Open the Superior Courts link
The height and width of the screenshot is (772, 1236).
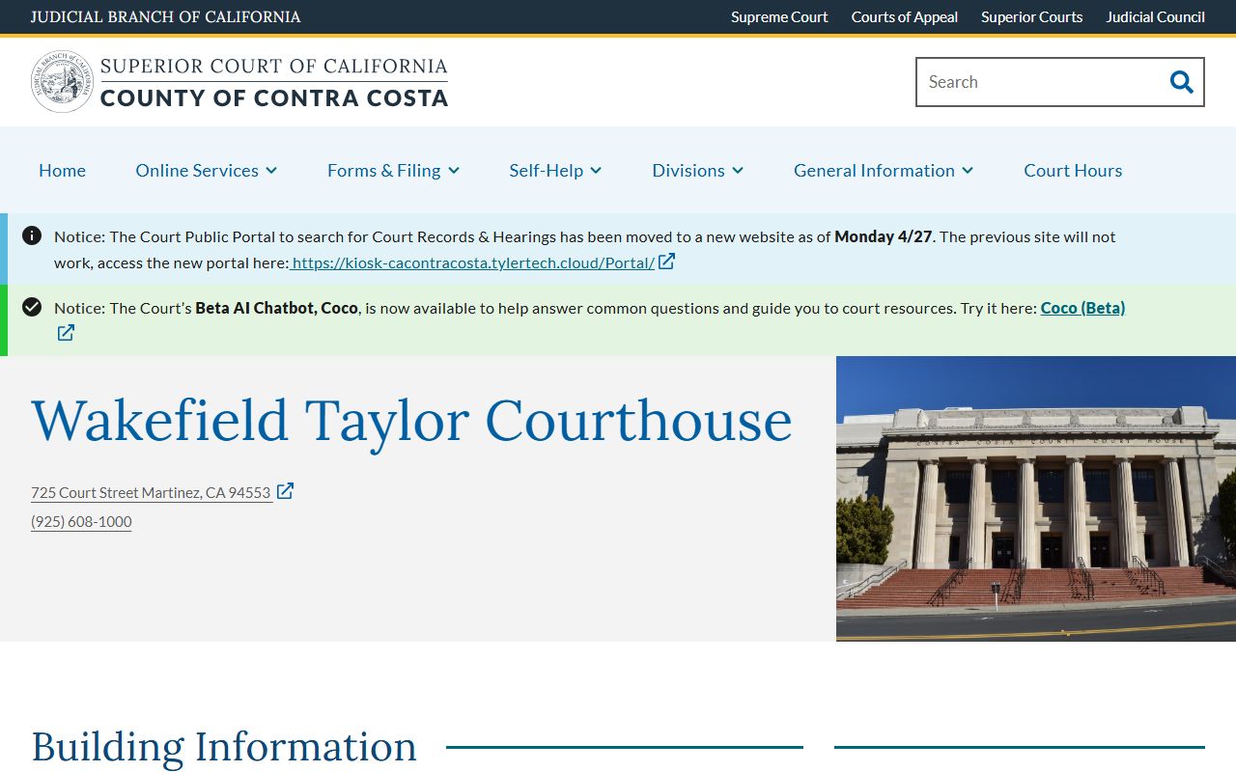pyautogui.click(x=1032, y=16)
